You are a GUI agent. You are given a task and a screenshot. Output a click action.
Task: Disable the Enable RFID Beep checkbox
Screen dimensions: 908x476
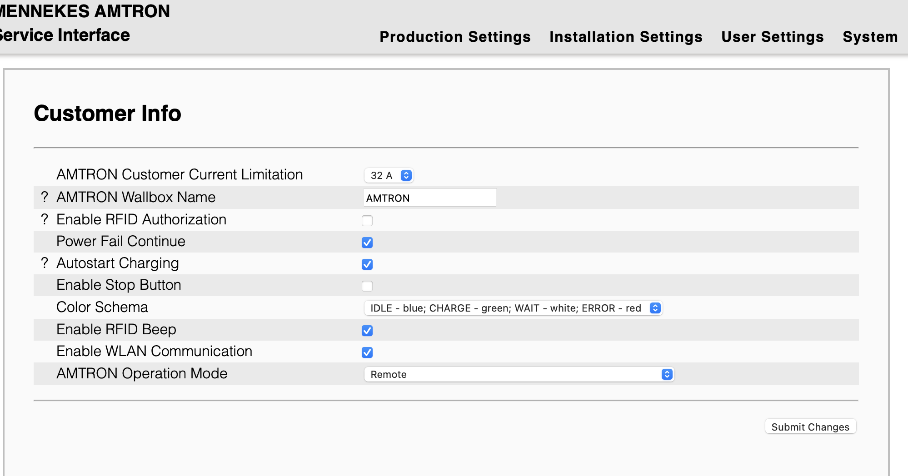(367, 331)
